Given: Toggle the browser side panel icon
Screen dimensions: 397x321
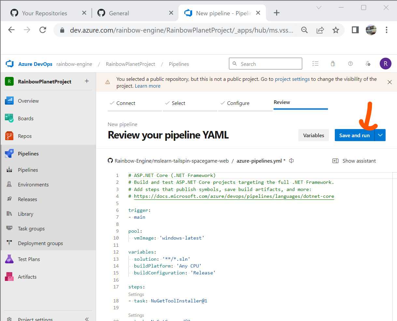Looking at the screenshot, I should 355,30.
